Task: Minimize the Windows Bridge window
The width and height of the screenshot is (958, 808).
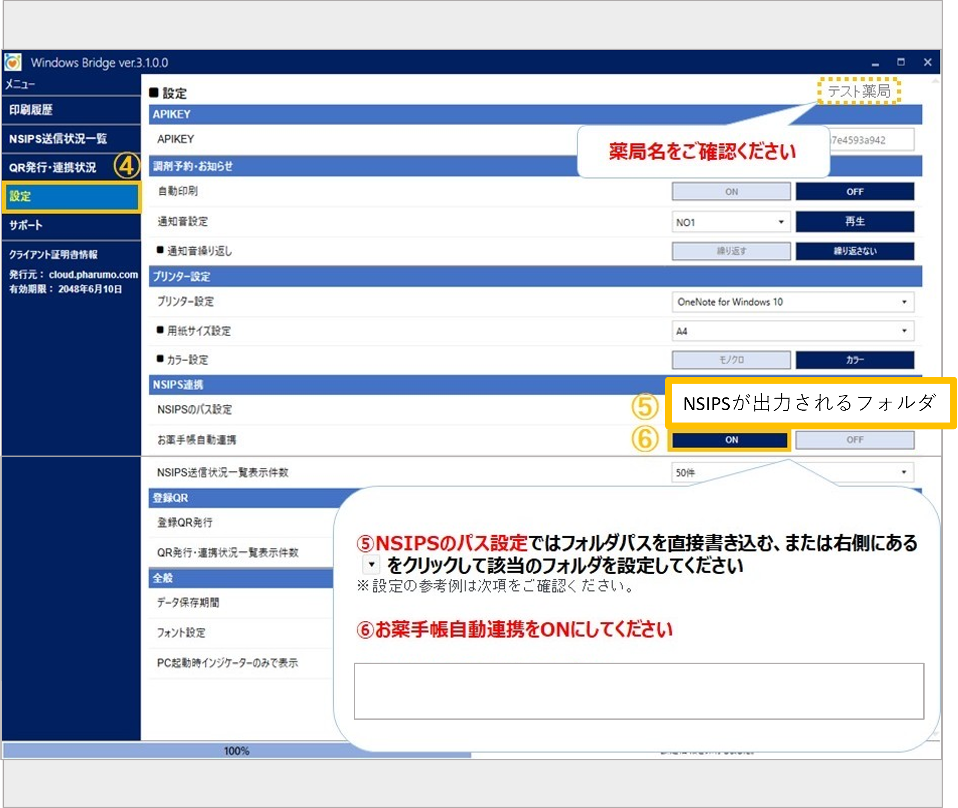Action: pyautogui.click(x=875, y=63)
